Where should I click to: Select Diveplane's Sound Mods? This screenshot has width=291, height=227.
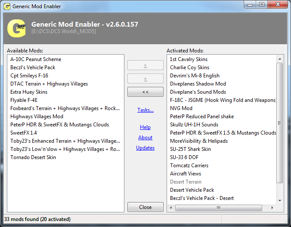pos(198,92)
